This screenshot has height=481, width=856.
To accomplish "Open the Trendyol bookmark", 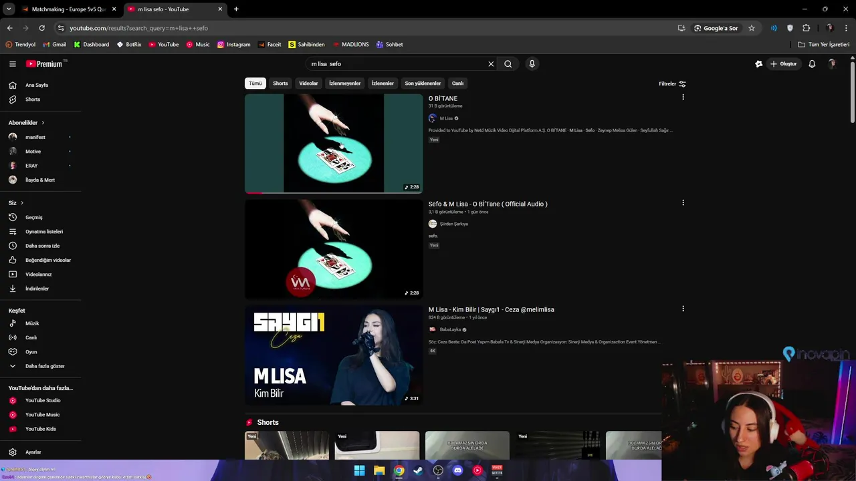I will (20, 45).
